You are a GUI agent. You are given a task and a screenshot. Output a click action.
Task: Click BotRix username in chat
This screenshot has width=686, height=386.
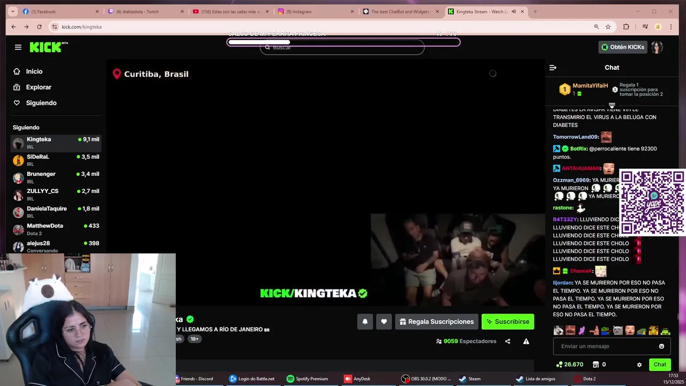tap(578, 149)
